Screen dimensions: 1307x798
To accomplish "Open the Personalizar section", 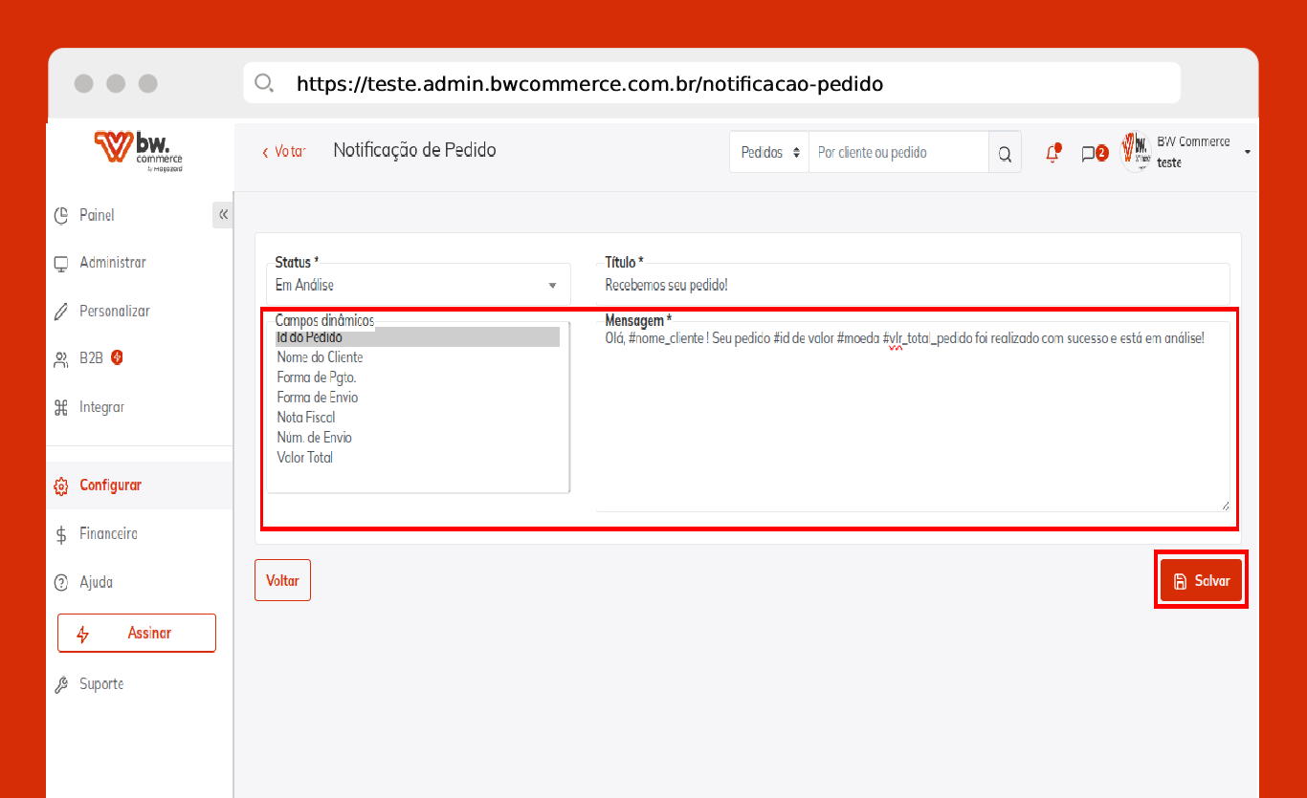I will (114, 311).
